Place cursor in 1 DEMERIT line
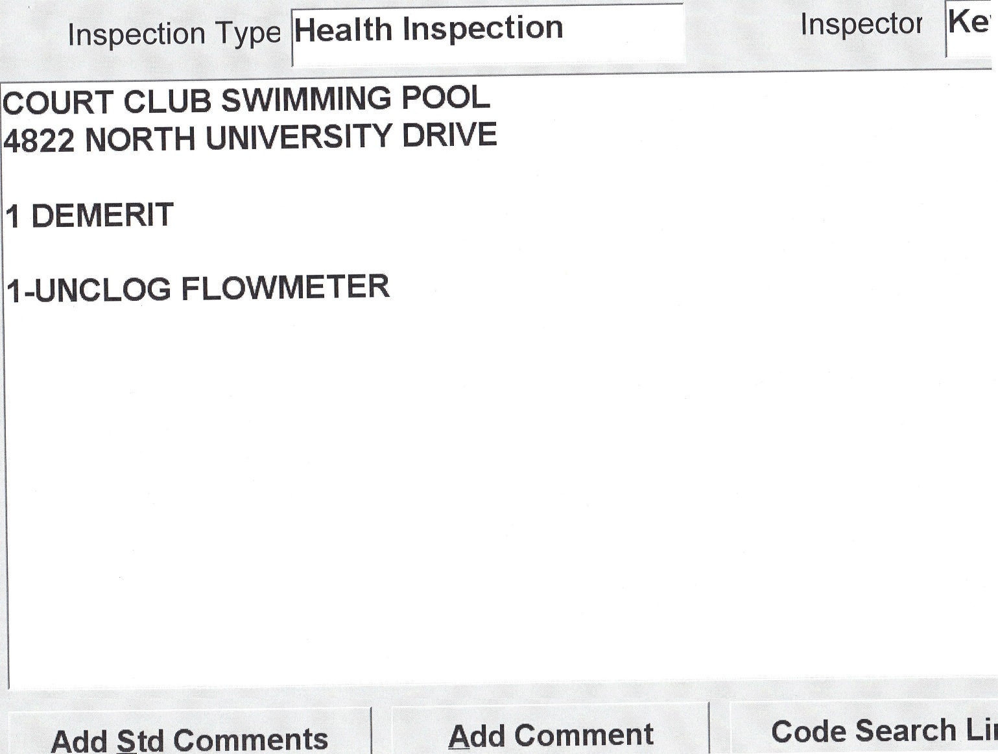Screen dimensions: 998x754 (x=89, y=215)
